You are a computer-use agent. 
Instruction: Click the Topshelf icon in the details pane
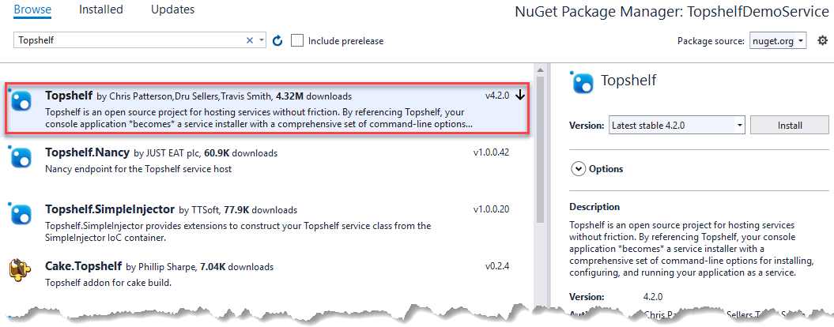581,81
